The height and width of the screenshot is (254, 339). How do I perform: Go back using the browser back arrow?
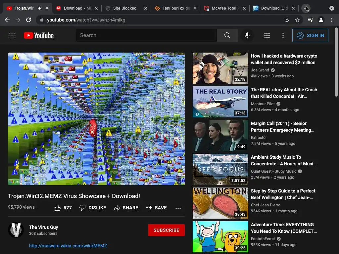[x=7, y=20]
